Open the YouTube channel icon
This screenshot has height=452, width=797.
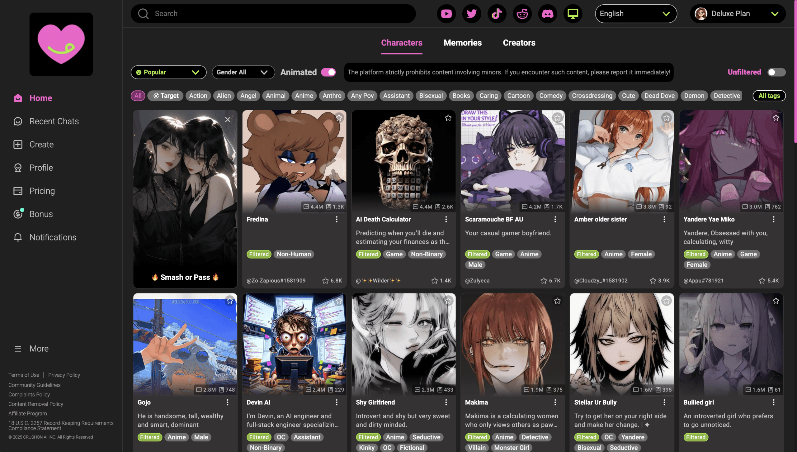tap(446, 14)
